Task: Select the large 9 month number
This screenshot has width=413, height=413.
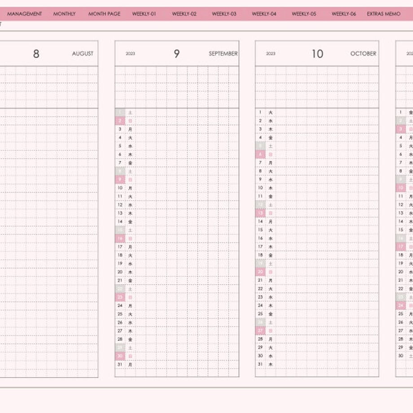Action: 177,54
